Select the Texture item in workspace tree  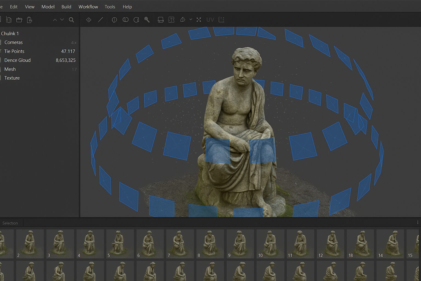tap(12, 78)
